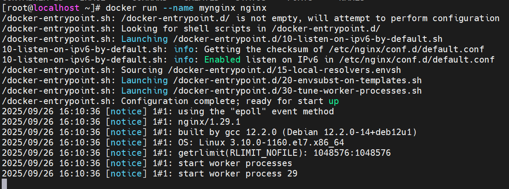
Task: Click path "/docker-entrypoint.d/20-envsubst-on-templates.sh"
Action: [x=298, y=81]
